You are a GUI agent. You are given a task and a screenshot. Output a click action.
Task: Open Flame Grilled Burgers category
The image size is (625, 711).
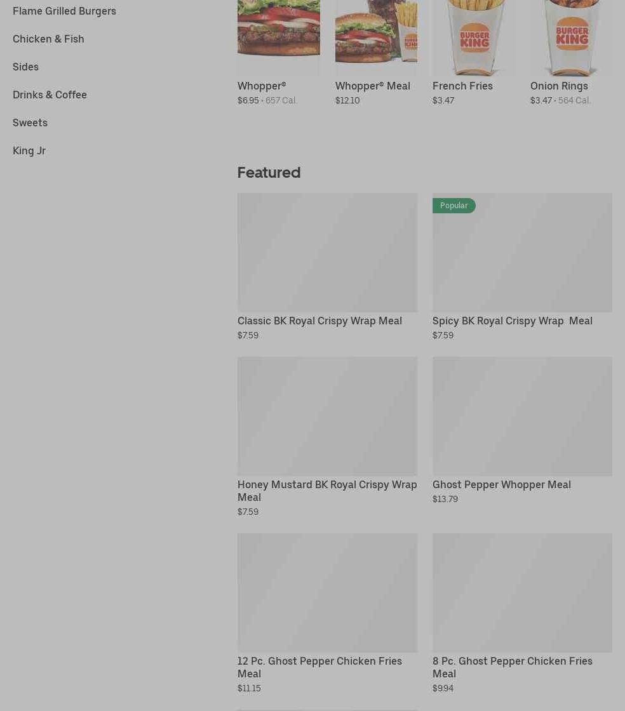point(64,11)
